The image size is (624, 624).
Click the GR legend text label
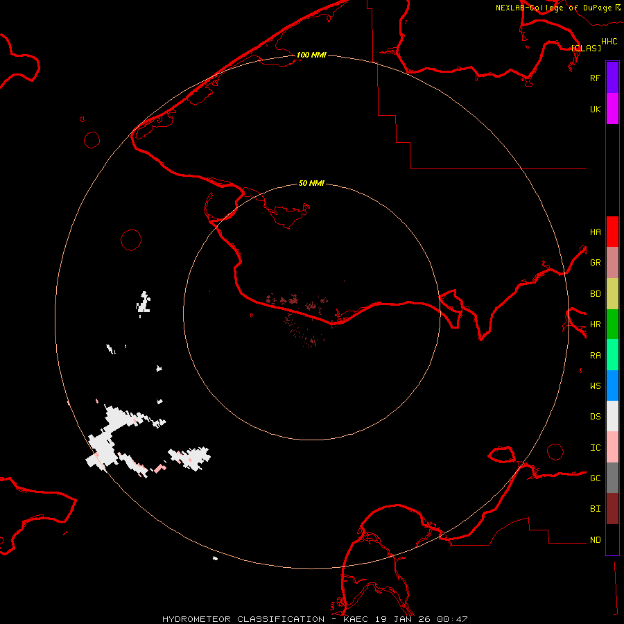(x=595, y=263)
